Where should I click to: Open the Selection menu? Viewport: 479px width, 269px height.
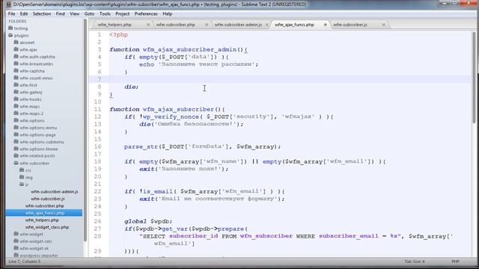[x=42, y=13]
